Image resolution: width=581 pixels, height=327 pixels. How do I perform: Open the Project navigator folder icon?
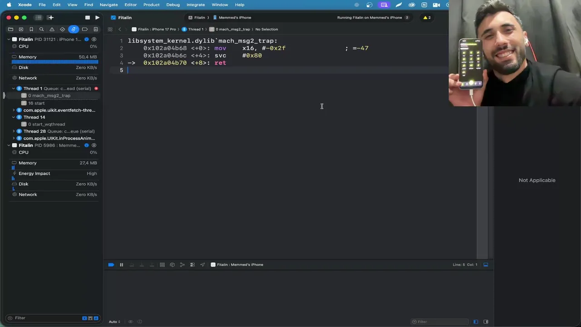tap(10, 29)
